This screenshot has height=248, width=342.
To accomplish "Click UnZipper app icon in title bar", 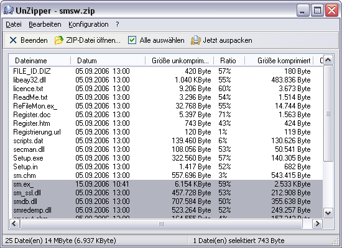I will pyautogui.click(x=9, y=10).
